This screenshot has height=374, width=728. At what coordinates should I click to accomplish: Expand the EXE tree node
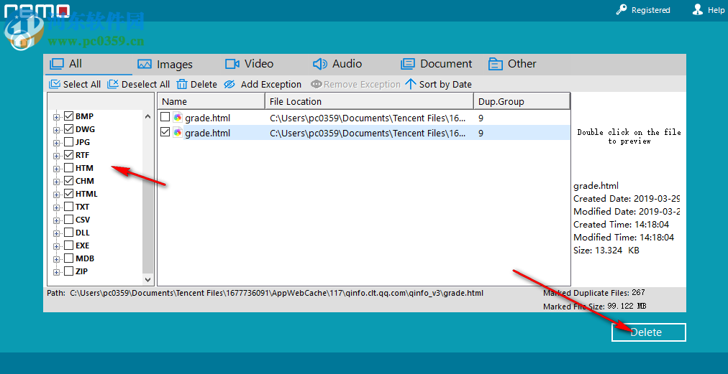coord(57,246)
